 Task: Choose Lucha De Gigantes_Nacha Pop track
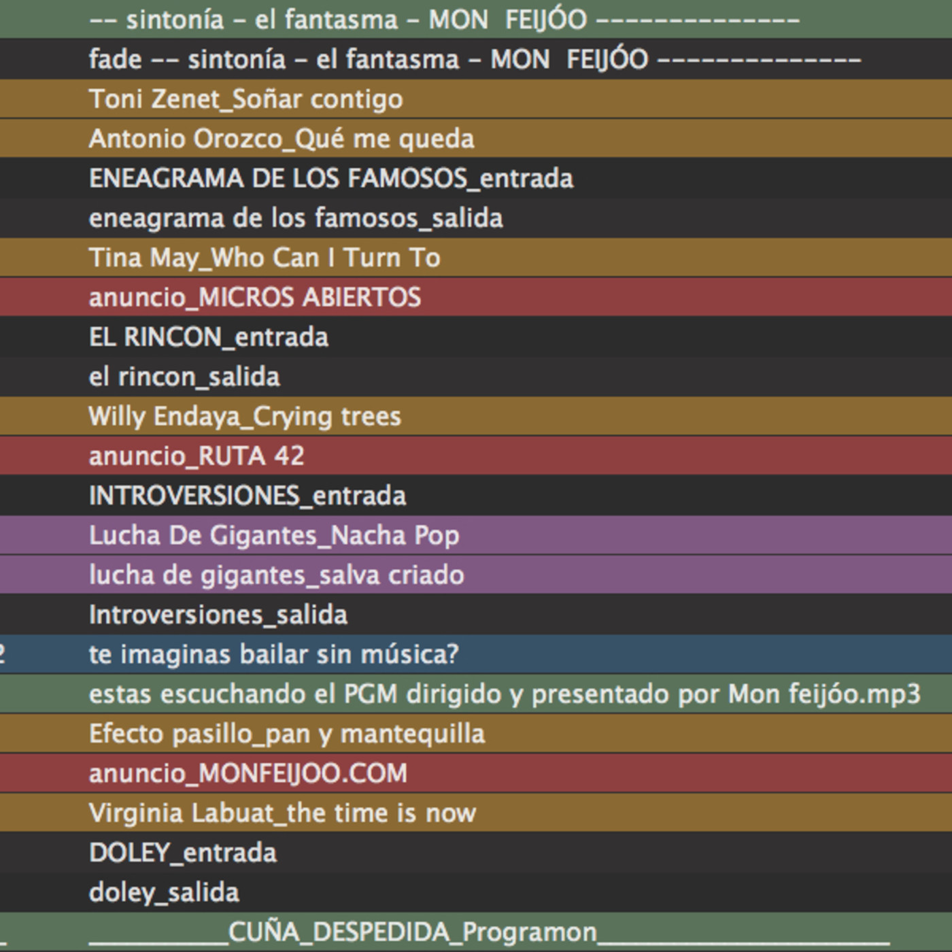[274, 535]
